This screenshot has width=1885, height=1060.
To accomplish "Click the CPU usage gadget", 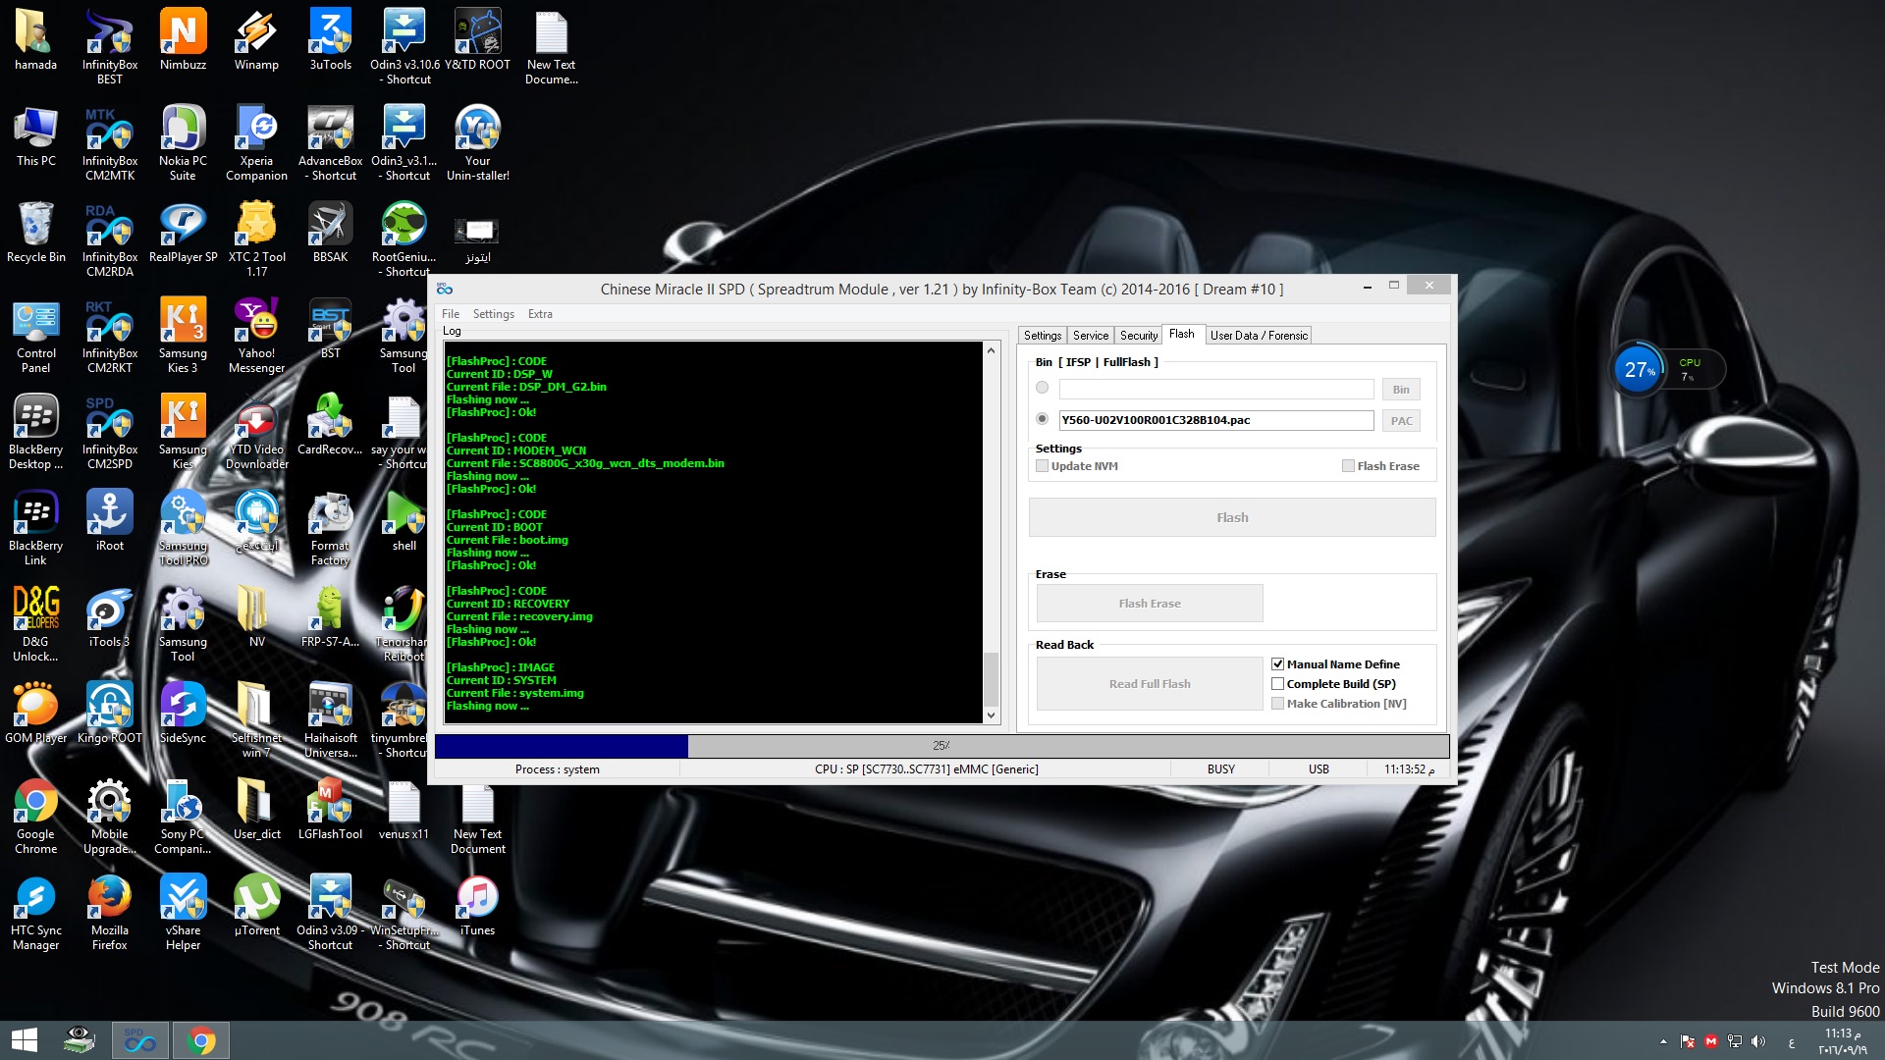I will point(1667,370).
